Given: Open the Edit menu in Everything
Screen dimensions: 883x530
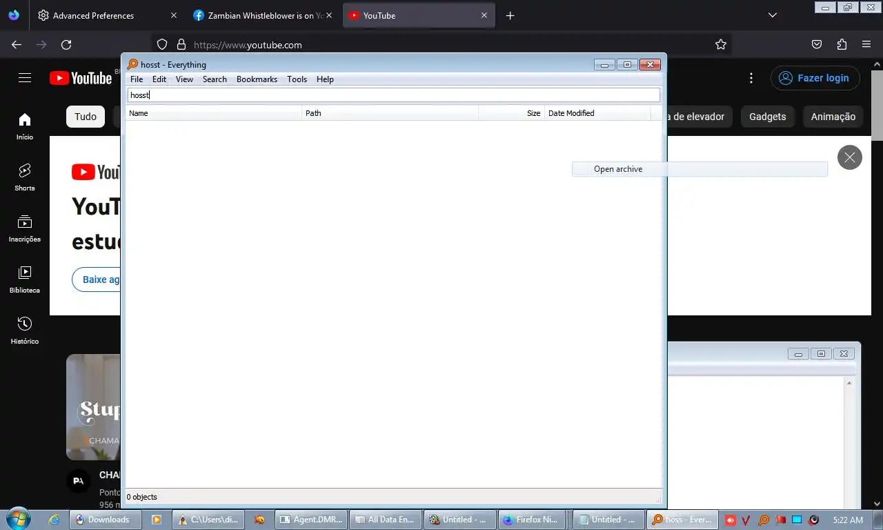Looking at the screenshot, I should point(159,79).
